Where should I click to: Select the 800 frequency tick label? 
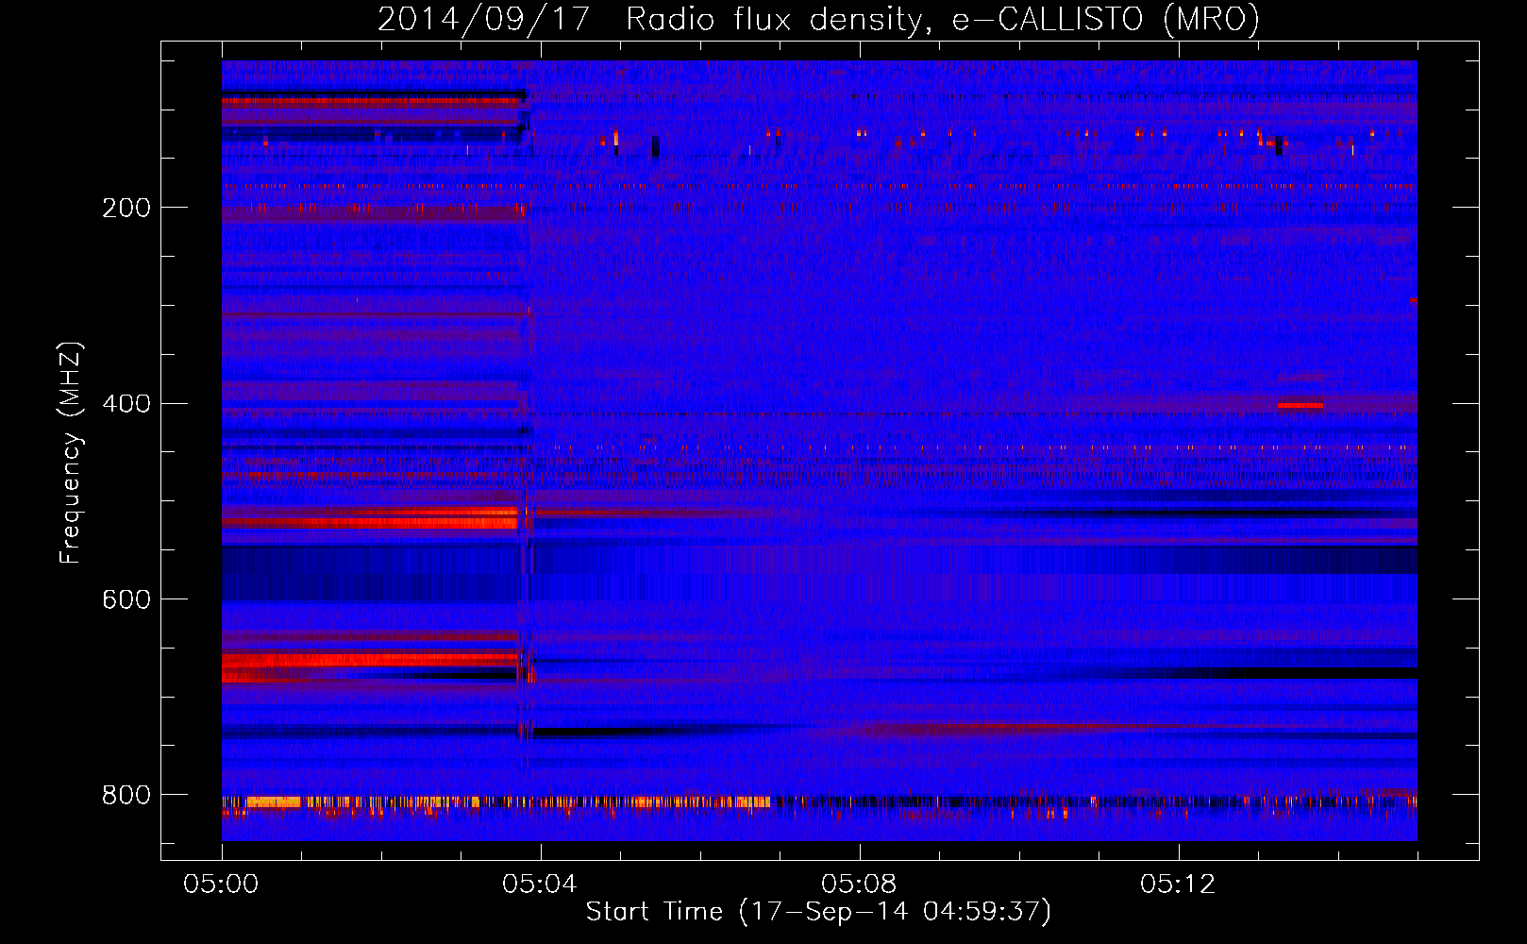click(x=126, y=796)
